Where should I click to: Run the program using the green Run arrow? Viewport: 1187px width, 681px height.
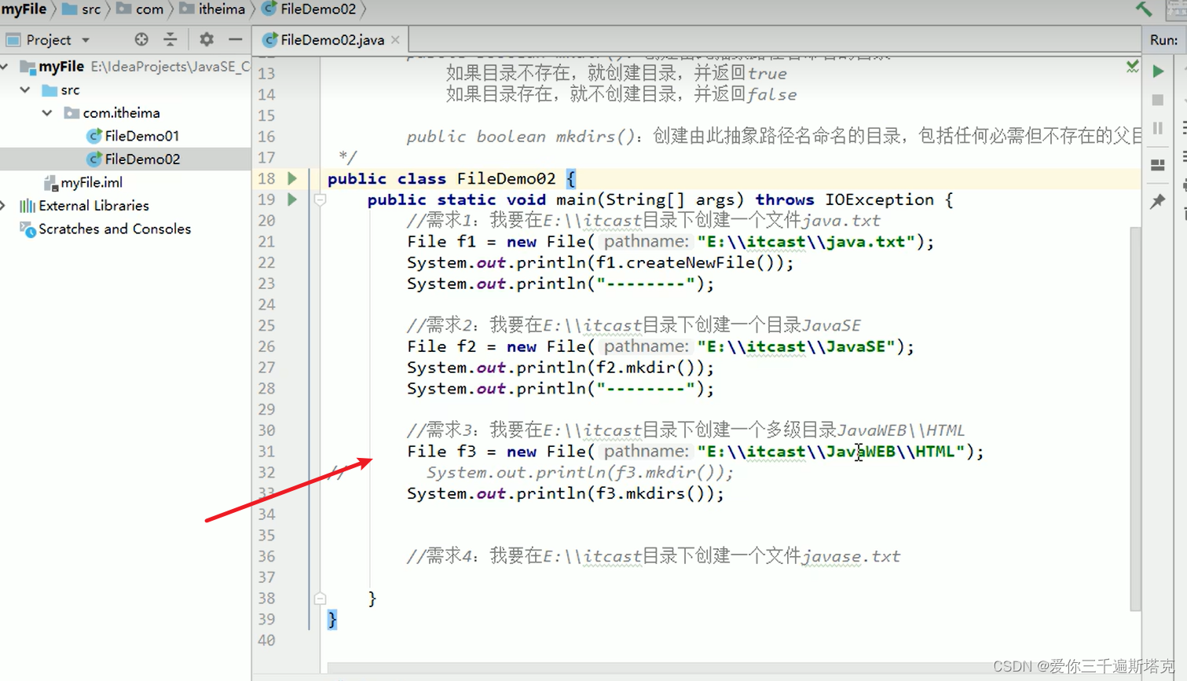(1157, 71)
